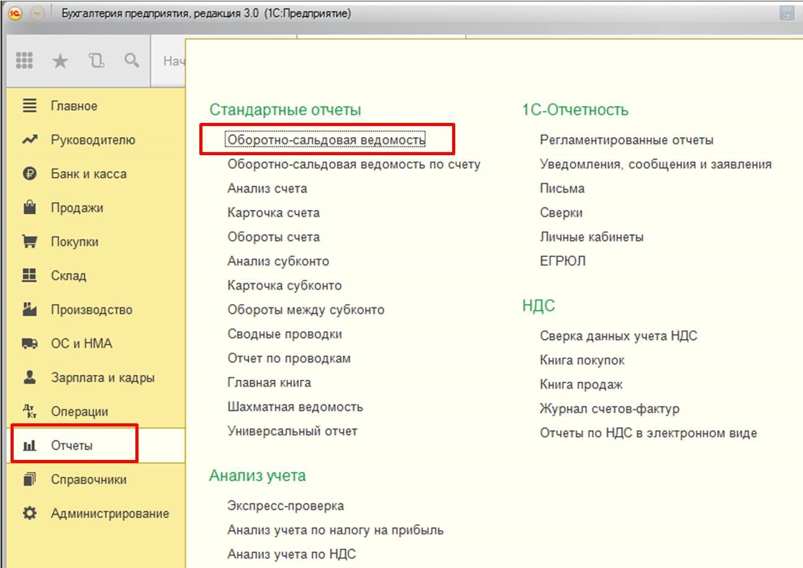Click the save icon in title bar

coord(787,14)
